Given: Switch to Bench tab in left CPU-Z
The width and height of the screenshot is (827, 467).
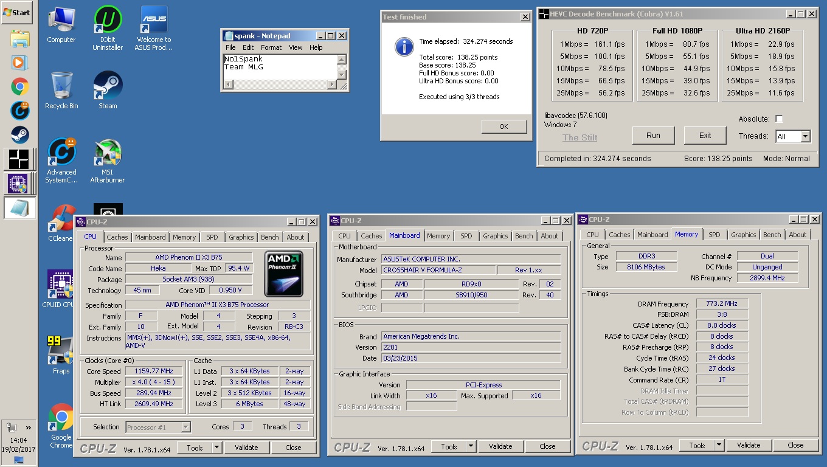Looking at the screenshot, I should coord(270,237).
